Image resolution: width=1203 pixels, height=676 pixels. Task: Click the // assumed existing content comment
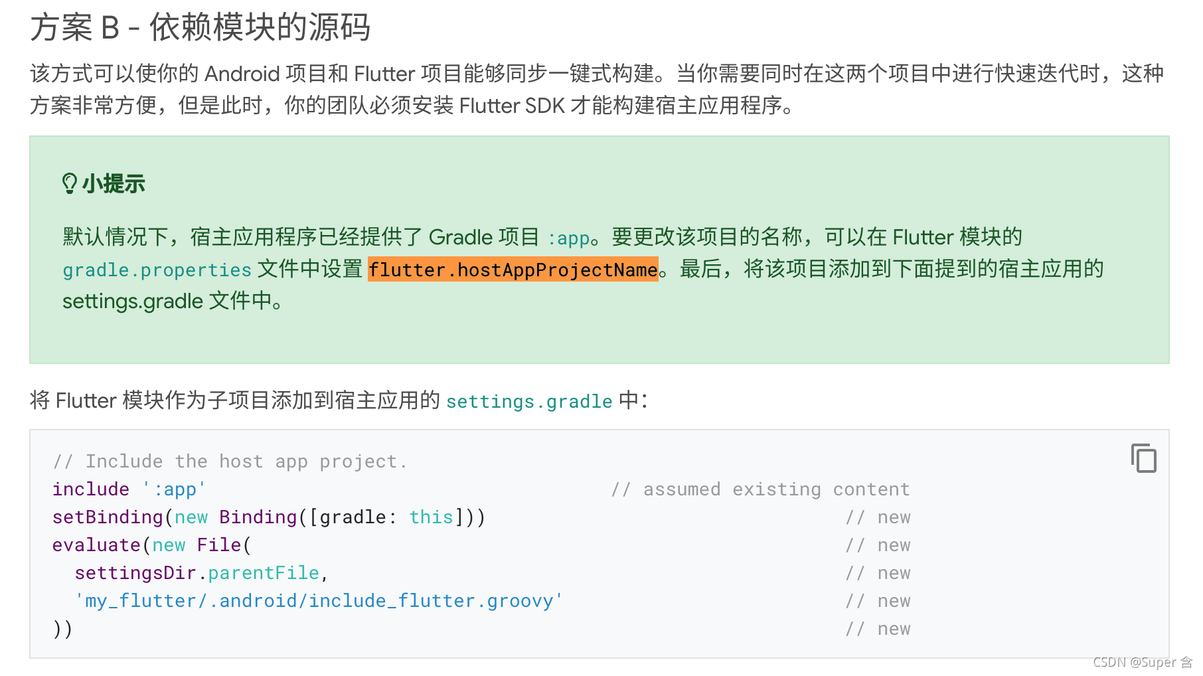point(761,489)
